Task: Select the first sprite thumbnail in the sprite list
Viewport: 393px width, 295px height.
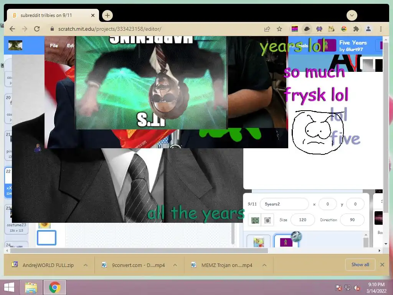Action: pyautogui.click(x=259, y=241)
